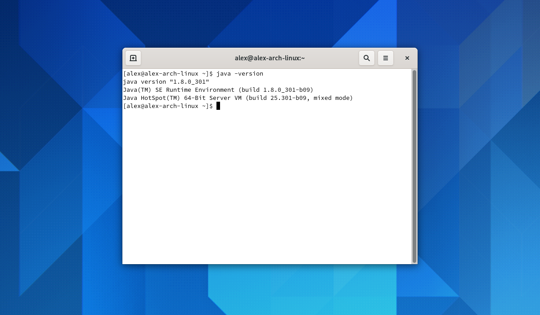The width and height of the screenshot is (540, 315).
Task: Open a new terminal tab
Action: (133, 58)
